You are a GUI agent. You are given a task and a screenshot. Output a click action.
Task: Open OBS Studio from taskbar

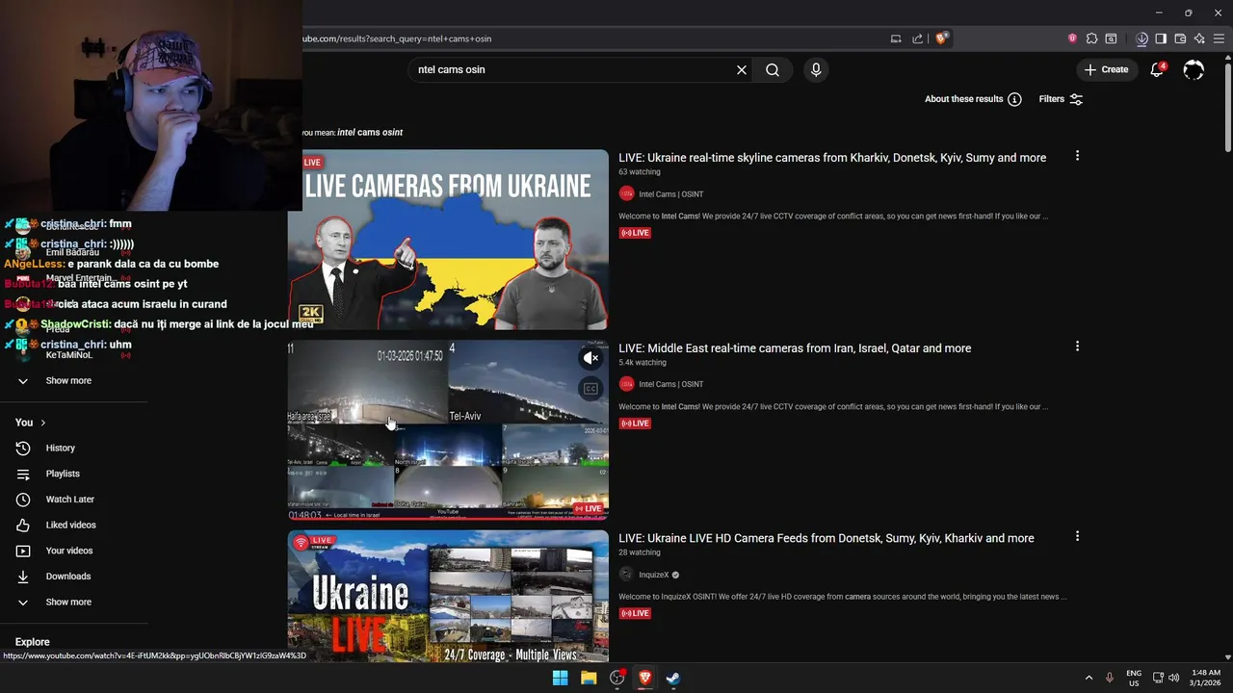coord(617,678)
